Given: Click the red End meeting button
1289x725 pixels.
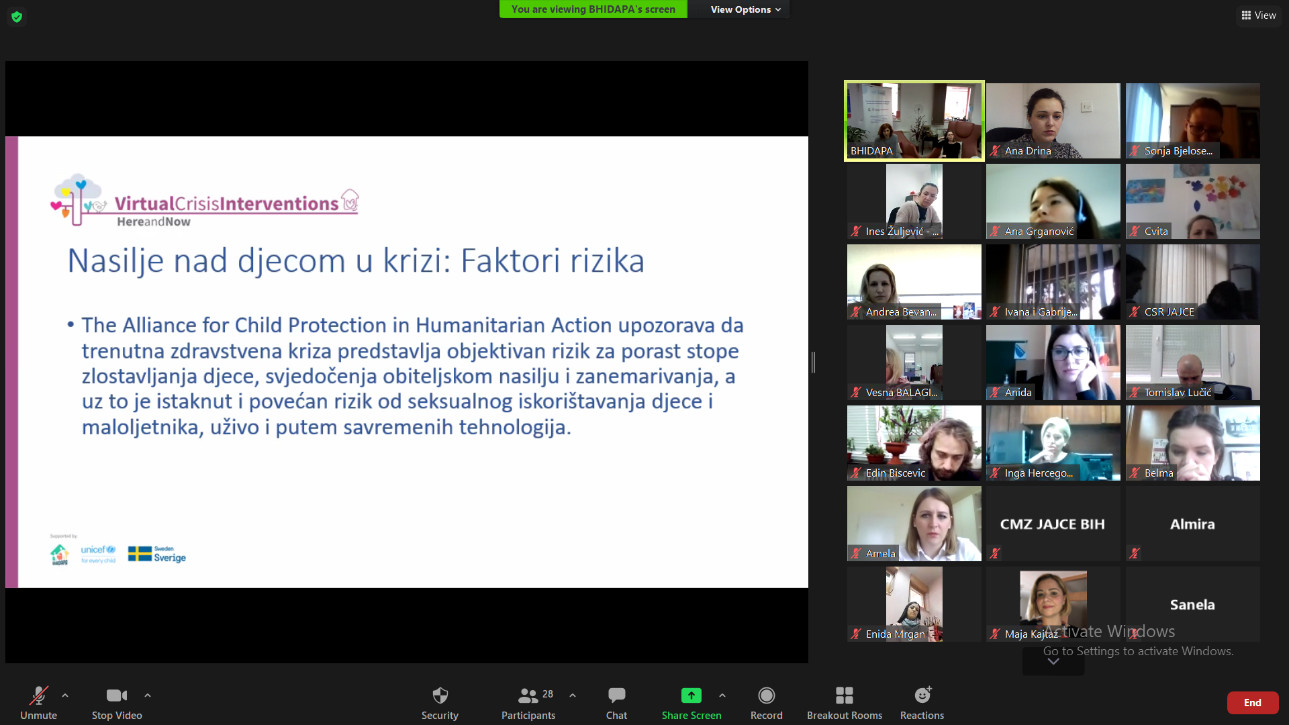Looking at the screenshot, I should click(x=1252, y=703).
